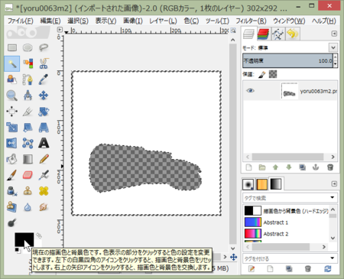
Task: Toggle visibility eye of yoru0063m2 layer
Action: pyautogui.click(x=250, y=90)
